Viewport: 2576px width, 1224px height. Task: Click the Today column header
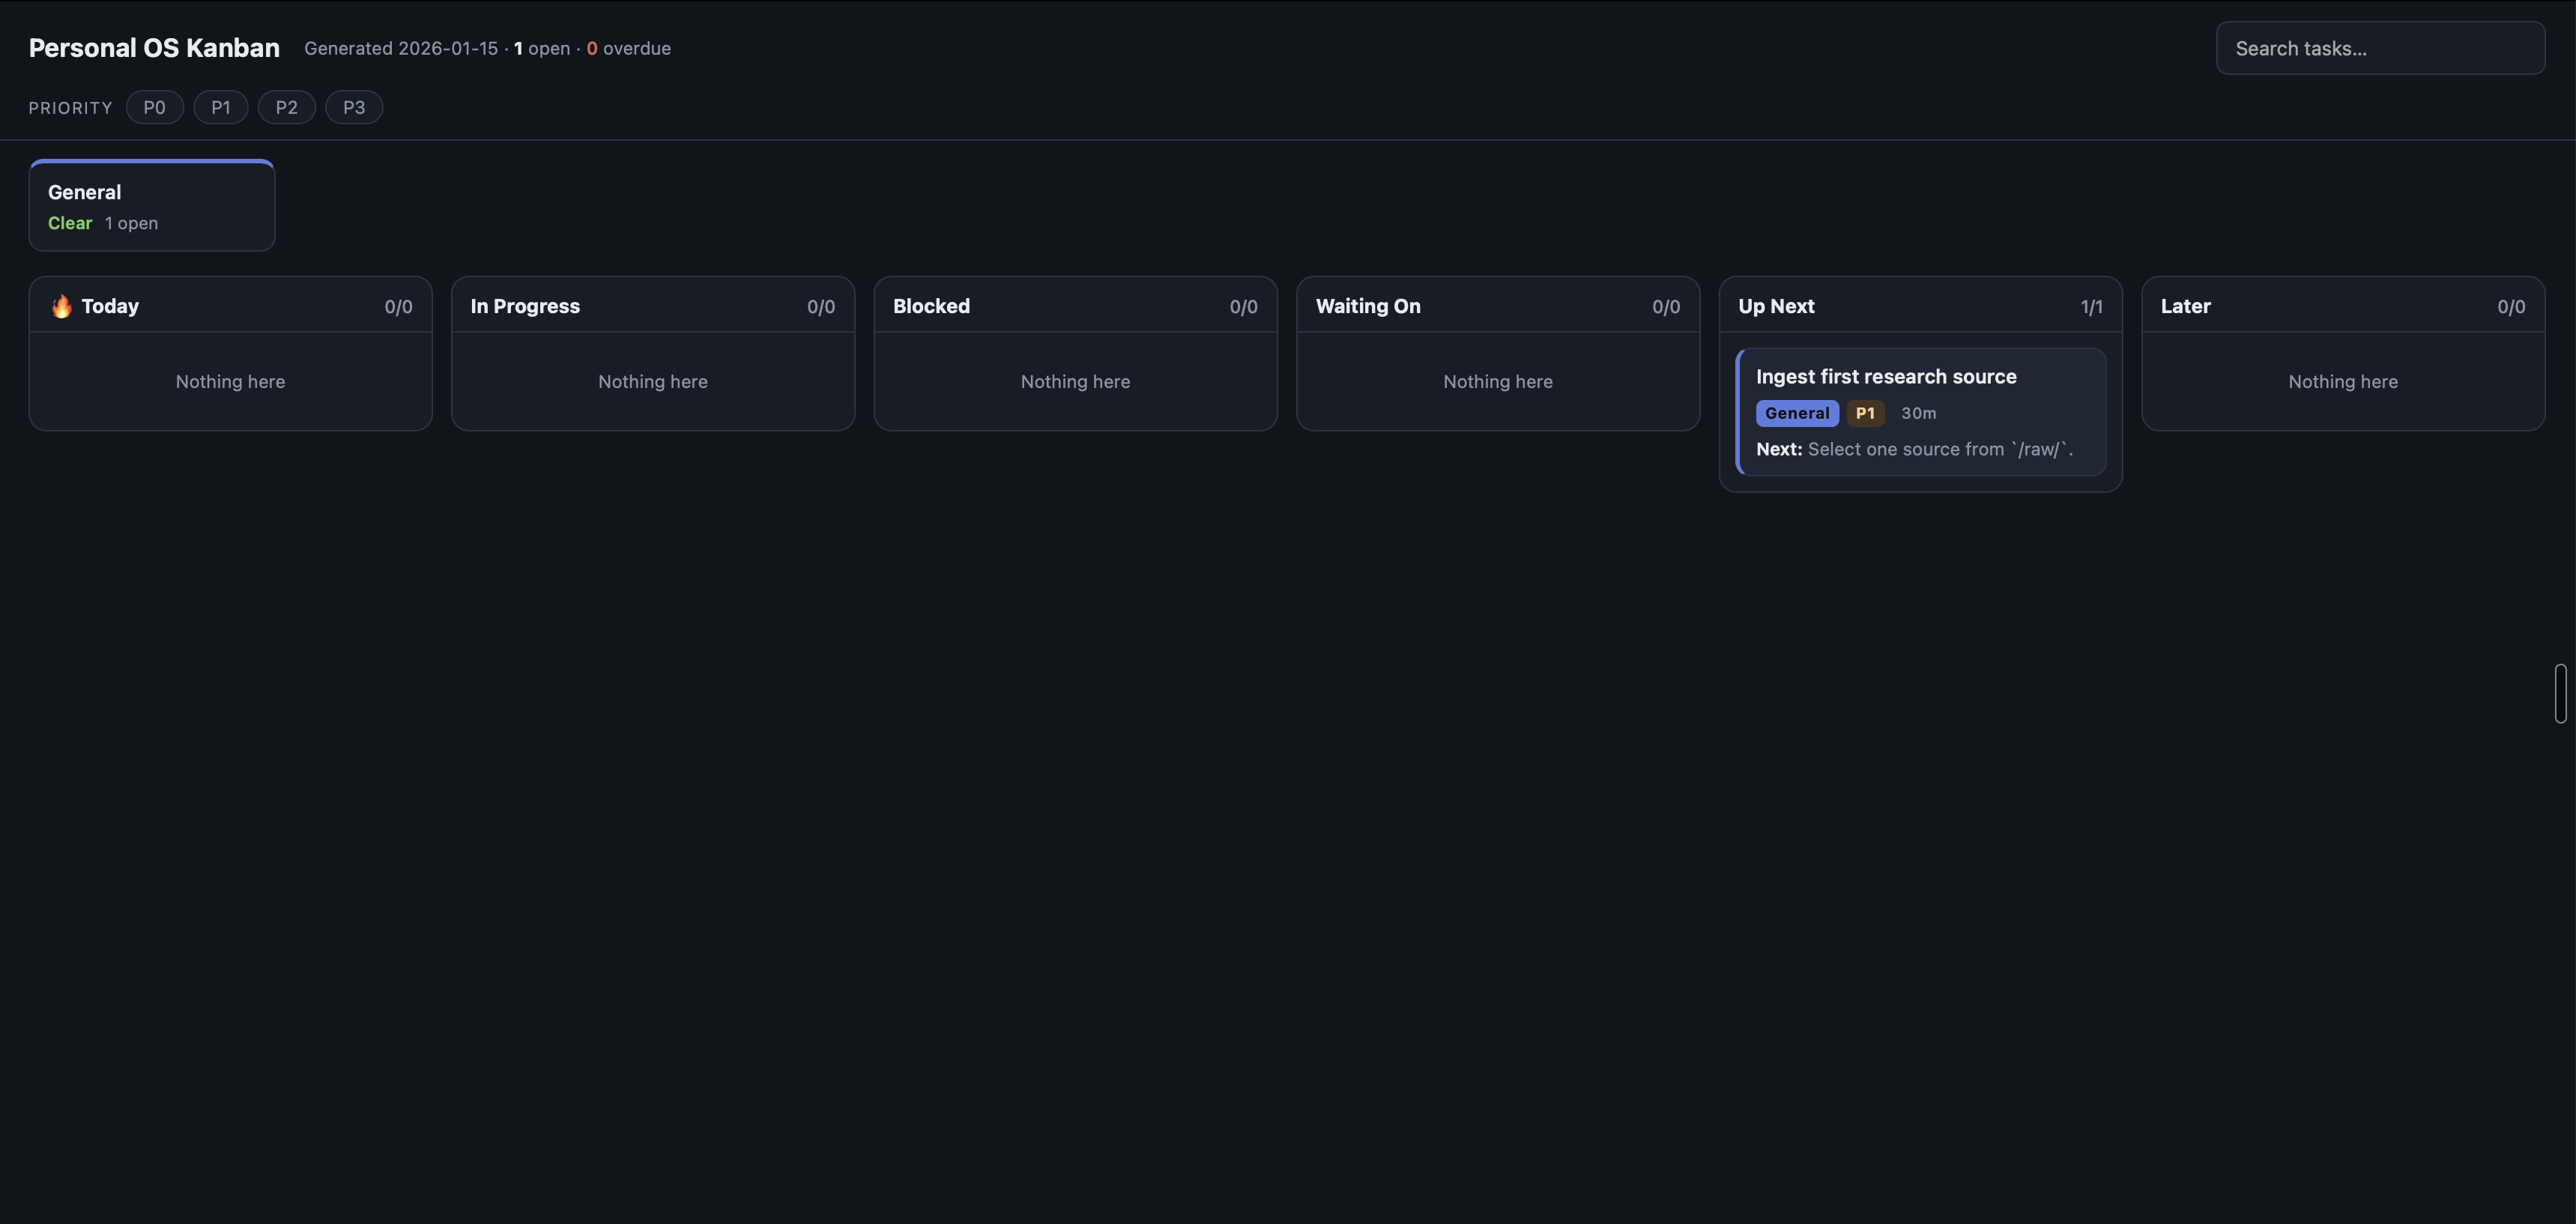click(x=231, y=306)
